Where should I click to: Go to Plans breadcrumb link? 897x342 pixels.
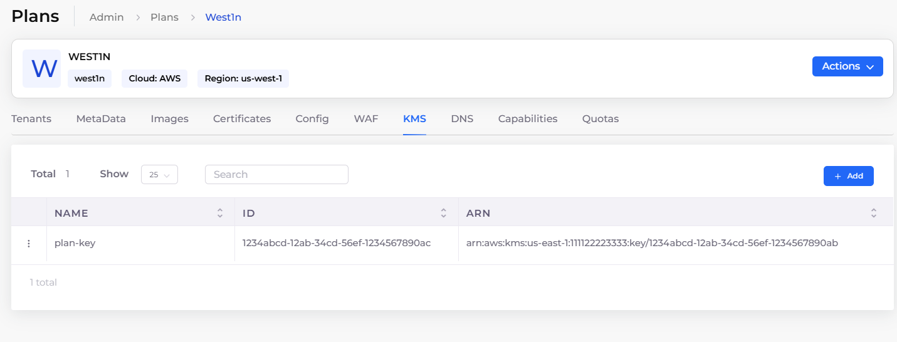pyautogui.click(x=164, y=18)
